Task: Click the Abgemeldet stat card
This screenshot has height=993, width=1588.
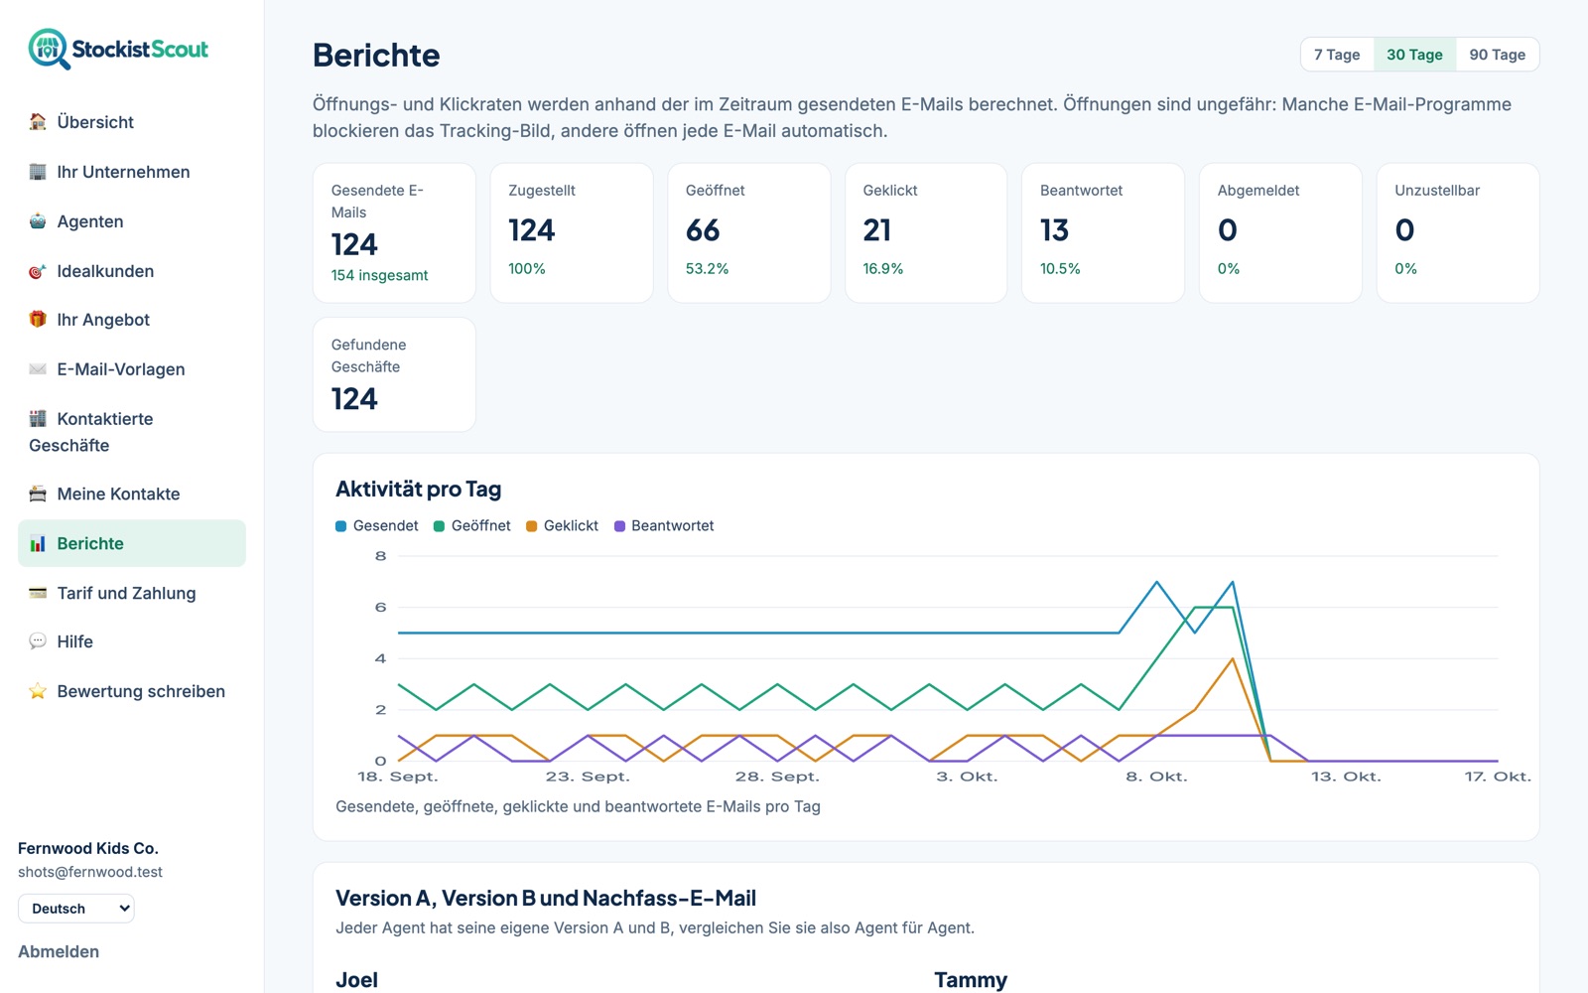Action: coord(1280,233)
